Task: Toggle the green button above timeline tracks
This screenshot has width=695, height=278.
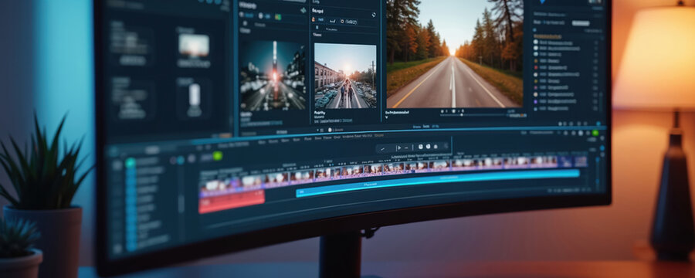Action: click(217, 156)
